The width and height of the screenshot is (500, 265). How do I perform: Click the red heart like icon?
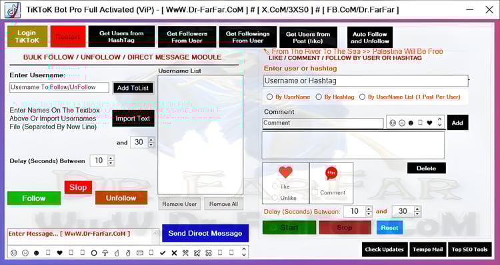(285, 172)
